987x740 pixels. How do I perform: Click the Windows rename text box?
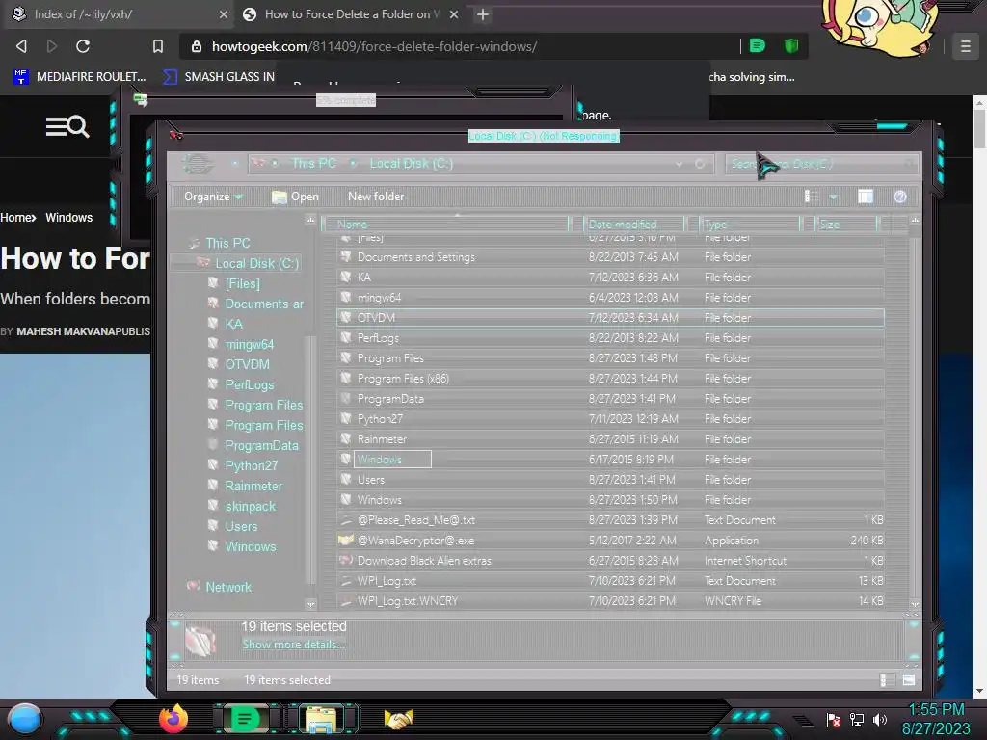coord(393,460)
